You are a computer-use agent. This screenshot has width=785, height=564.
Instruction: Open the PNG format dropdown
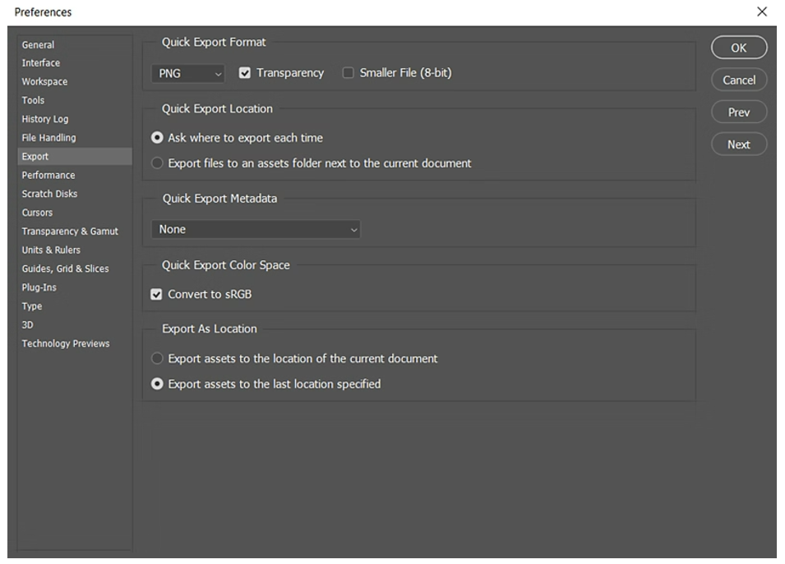187,74
